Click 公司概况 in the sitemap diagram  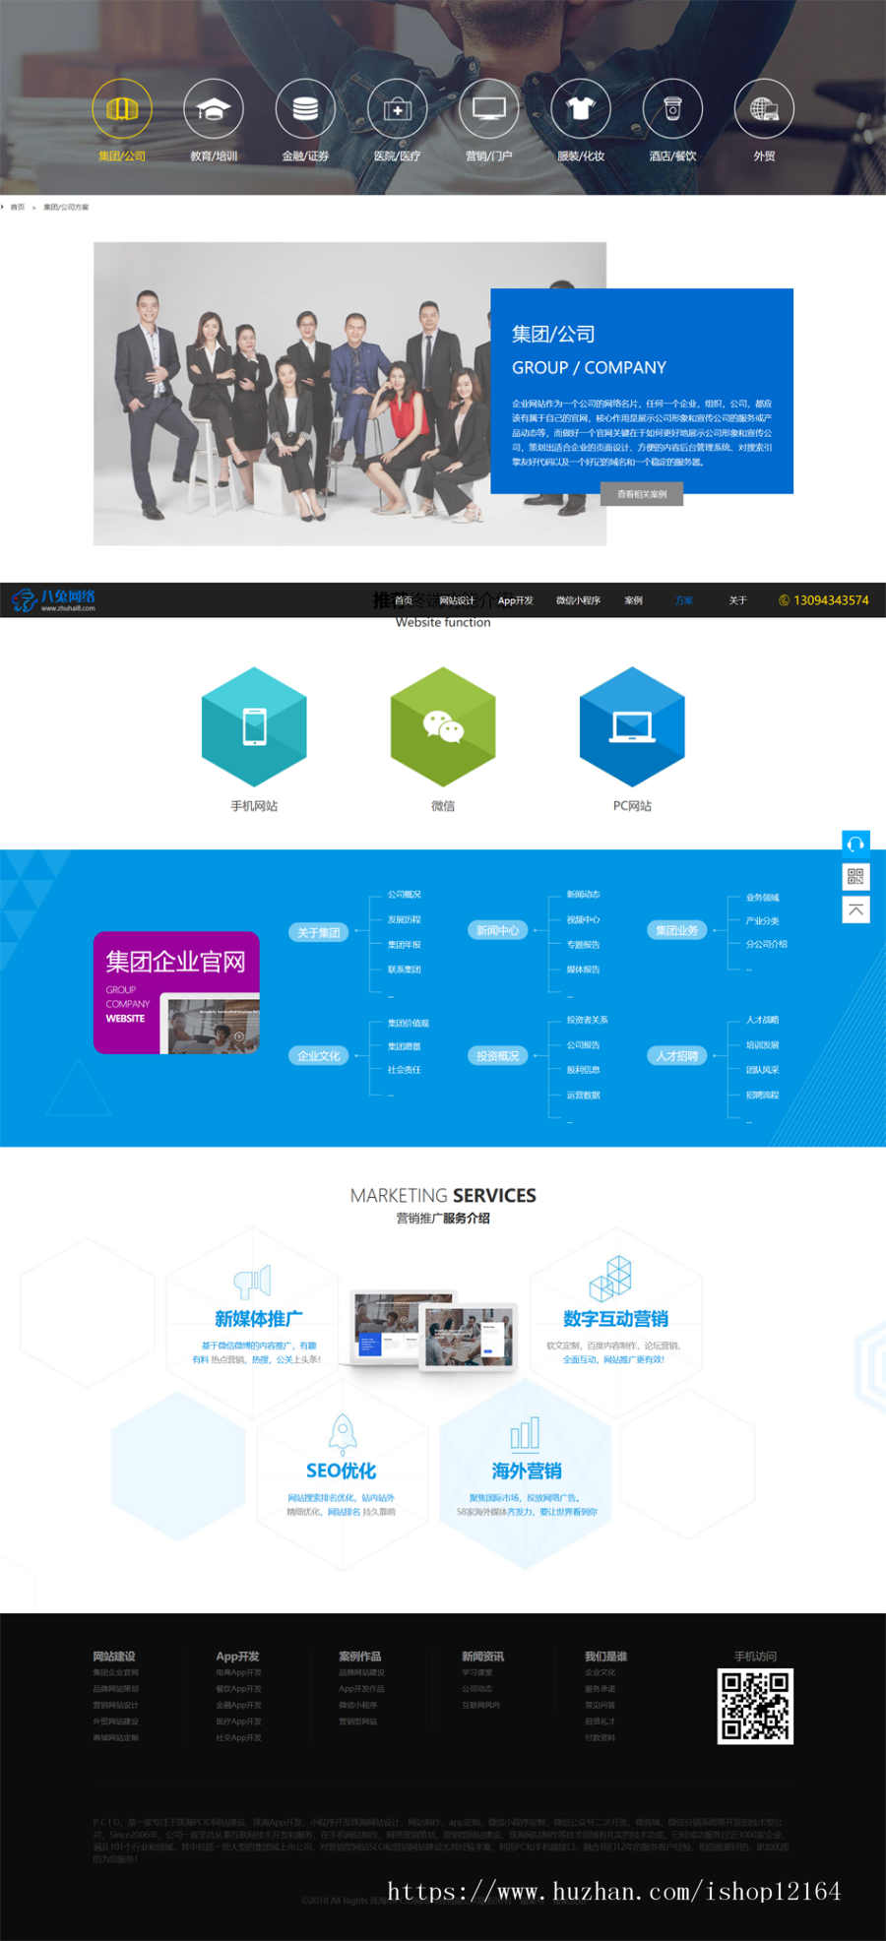click(404, 895)
